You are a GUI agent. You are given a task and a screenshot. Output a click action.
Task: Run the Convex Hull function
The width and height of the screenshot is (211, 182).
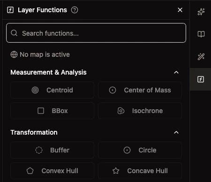52,171
